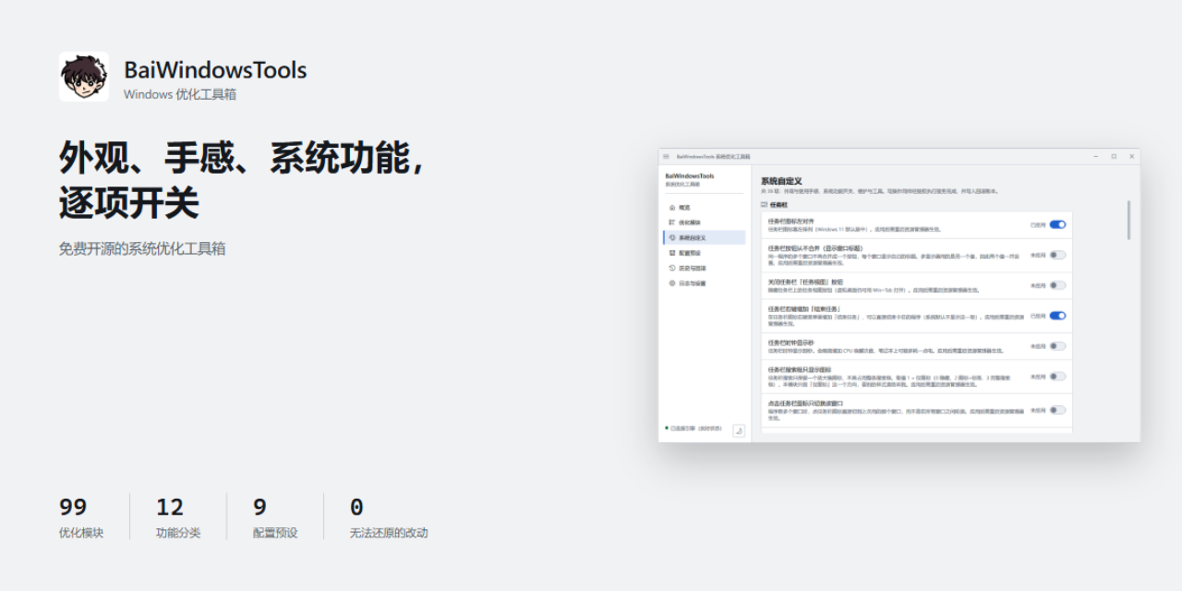
Task: Click the large BaiWindowsTools banner title
Action: 215,70
